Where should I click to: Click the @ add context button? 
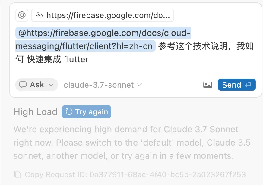(22, 15)
